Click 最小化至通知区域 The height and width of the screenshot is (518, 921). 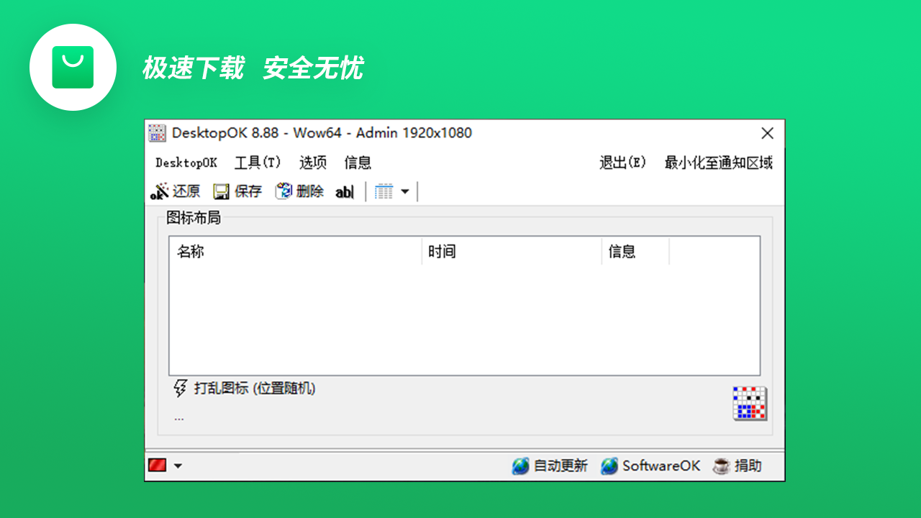click(x=719, y=163)
